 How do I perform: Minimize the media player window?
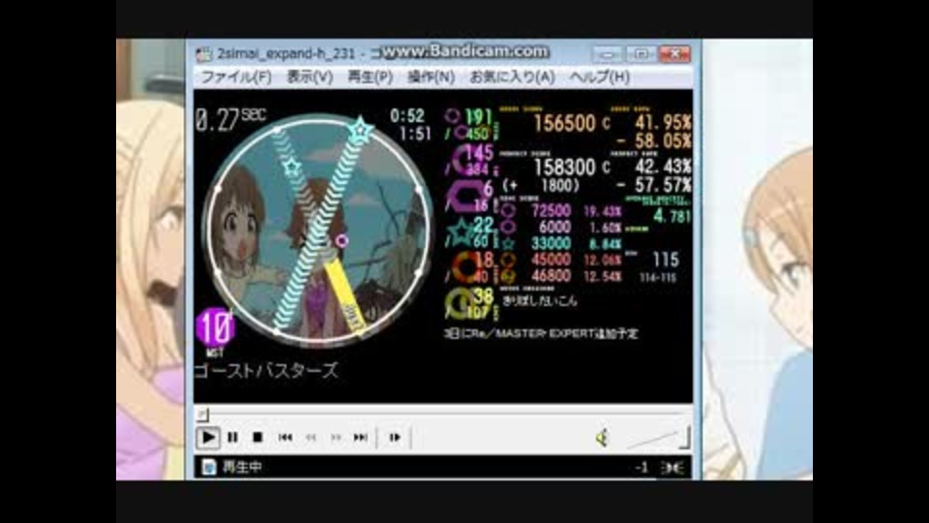pos(608,54)
